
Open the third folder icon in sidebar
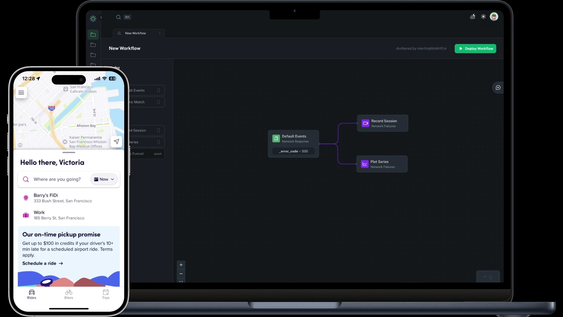coord(93,55)
